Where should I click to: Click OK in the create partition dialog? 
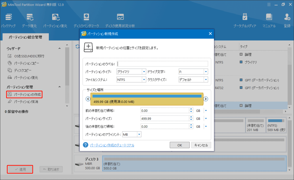[180, 145]
